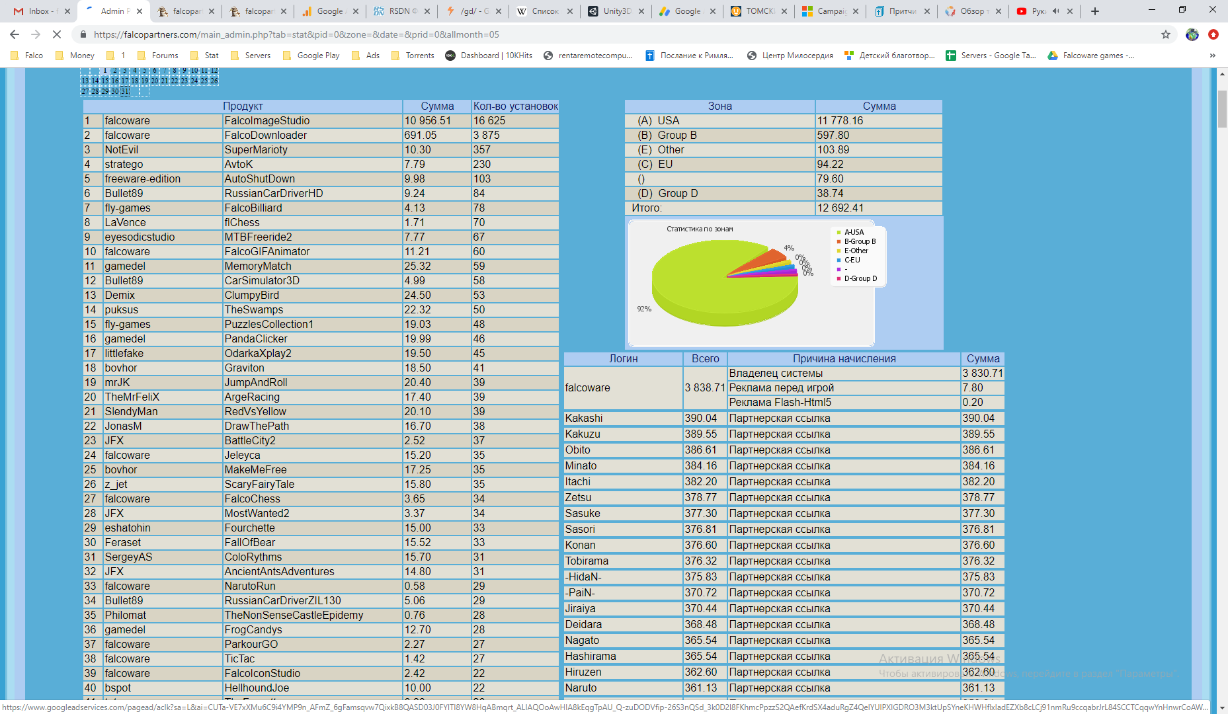
Task: Open Servers Google Tables bookmark
Action: (991, 56)
